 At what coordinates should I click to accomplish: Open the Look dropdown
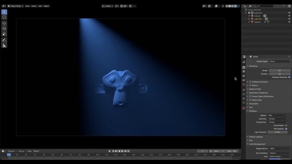pos(280,157)
